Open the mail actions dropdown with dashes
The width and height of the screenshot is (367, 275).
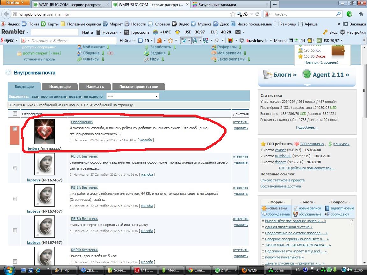click(133, 96)
